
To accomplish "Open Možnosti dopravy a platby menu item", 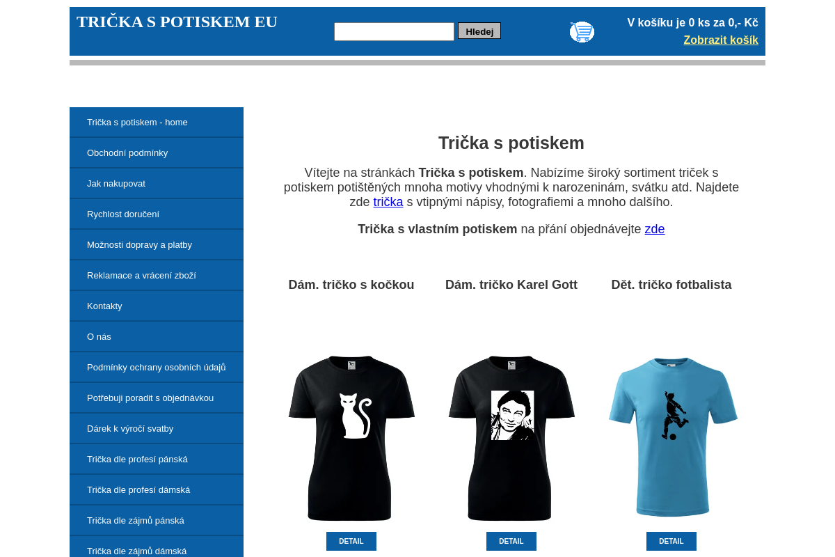I will (157, 244).
